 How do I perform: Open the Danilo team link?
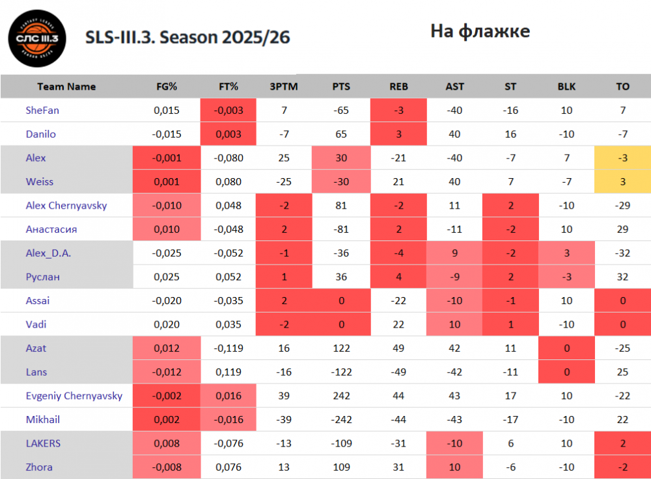click(41, 135)
